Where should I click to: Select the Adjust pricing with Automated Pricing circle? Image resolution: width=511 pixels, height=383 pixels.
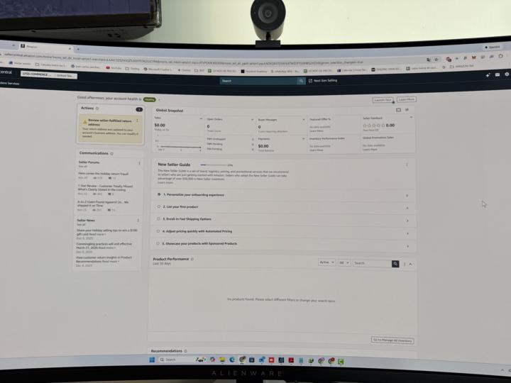[x=158, y=231]
